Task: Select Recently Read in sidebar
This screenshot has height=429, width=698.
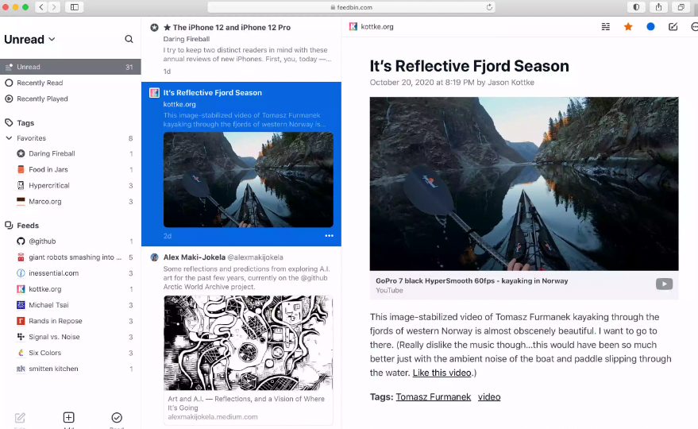Action: pyautogui.click(x=40, y=83)
